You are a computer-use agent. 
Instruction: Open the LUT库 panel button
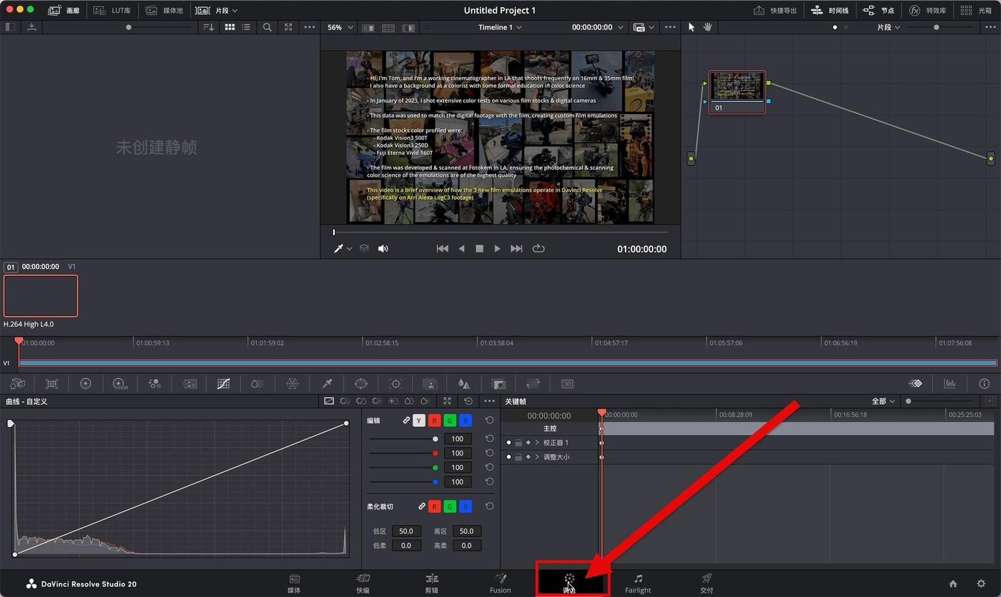click(111, 10)
